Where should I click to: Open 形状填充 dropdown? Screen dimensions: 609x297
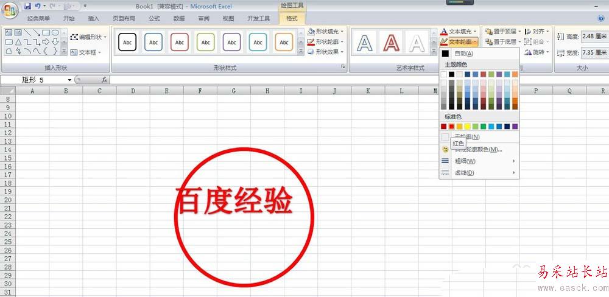pos(325,32)
